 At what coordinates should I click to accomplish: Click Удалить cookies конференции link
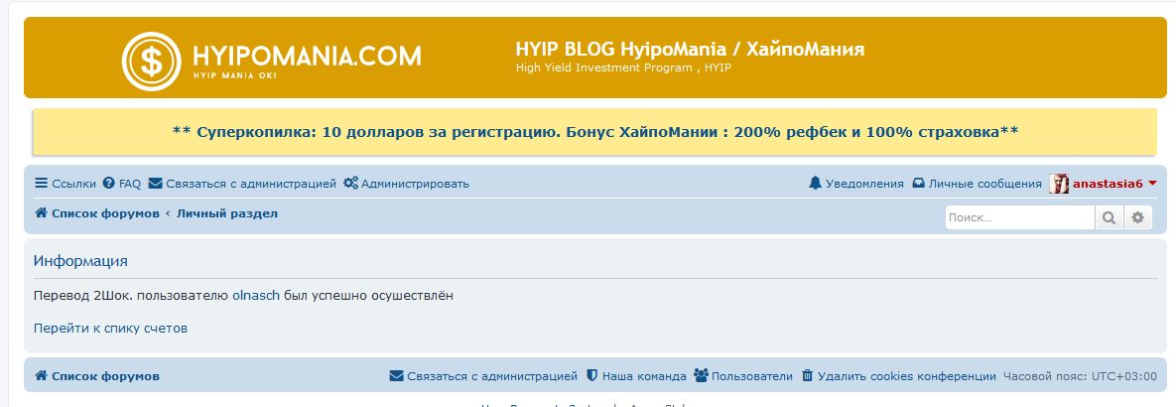pyautogui.click(x=898, y=376)
